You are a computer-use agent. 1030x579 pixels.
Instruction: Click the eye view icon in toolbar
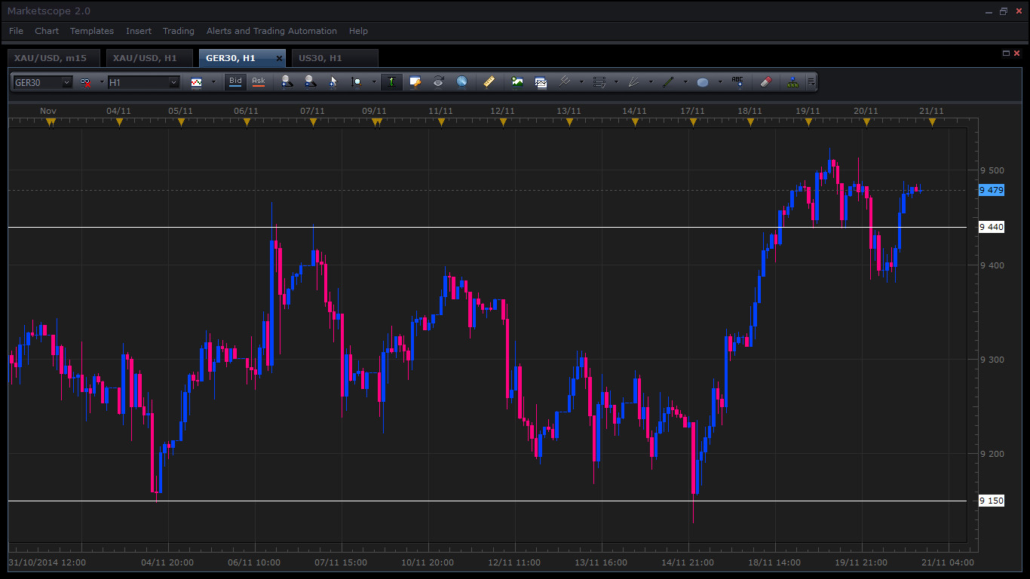[438, 82]
